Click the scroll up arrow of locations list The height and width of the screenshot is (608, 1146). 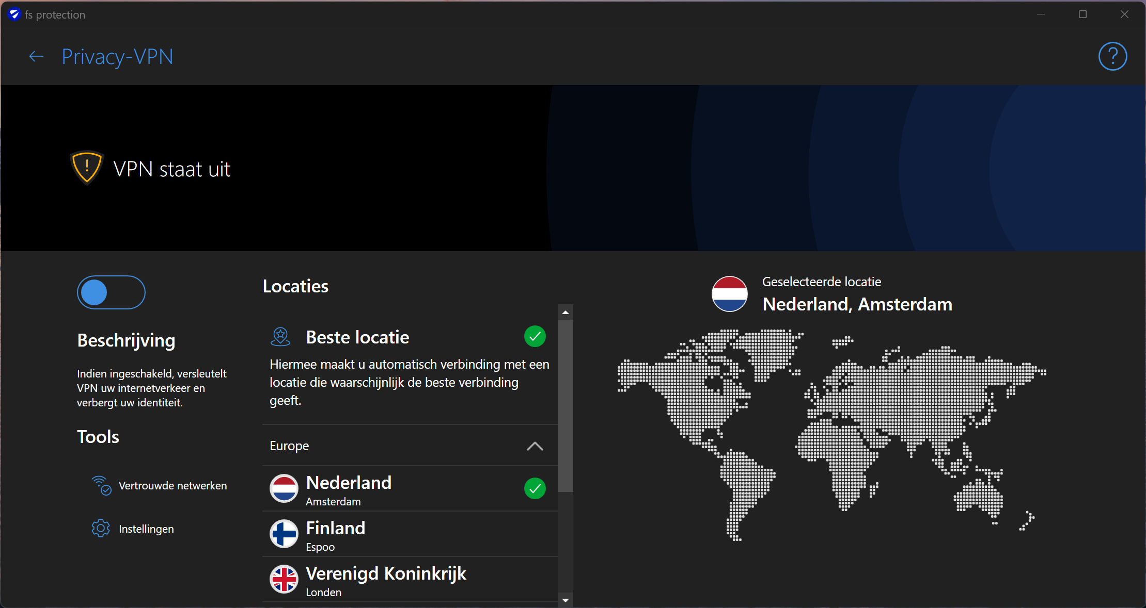click(x=566, y=312)
